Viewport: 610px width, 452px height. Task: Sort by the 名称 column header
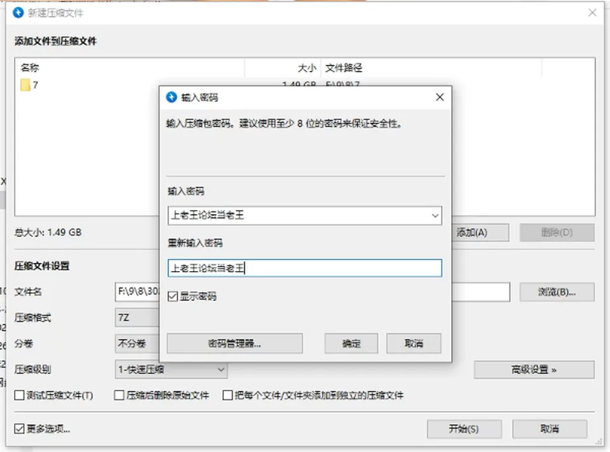coord(130,68)
